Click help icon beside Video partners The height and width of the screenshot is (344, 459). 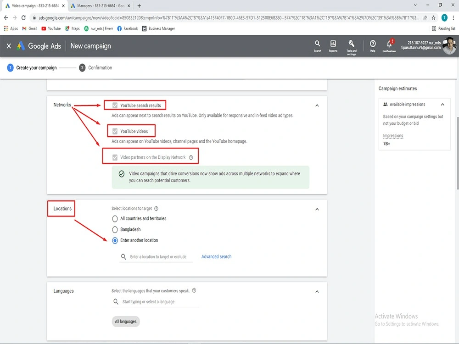coord(191,157)
